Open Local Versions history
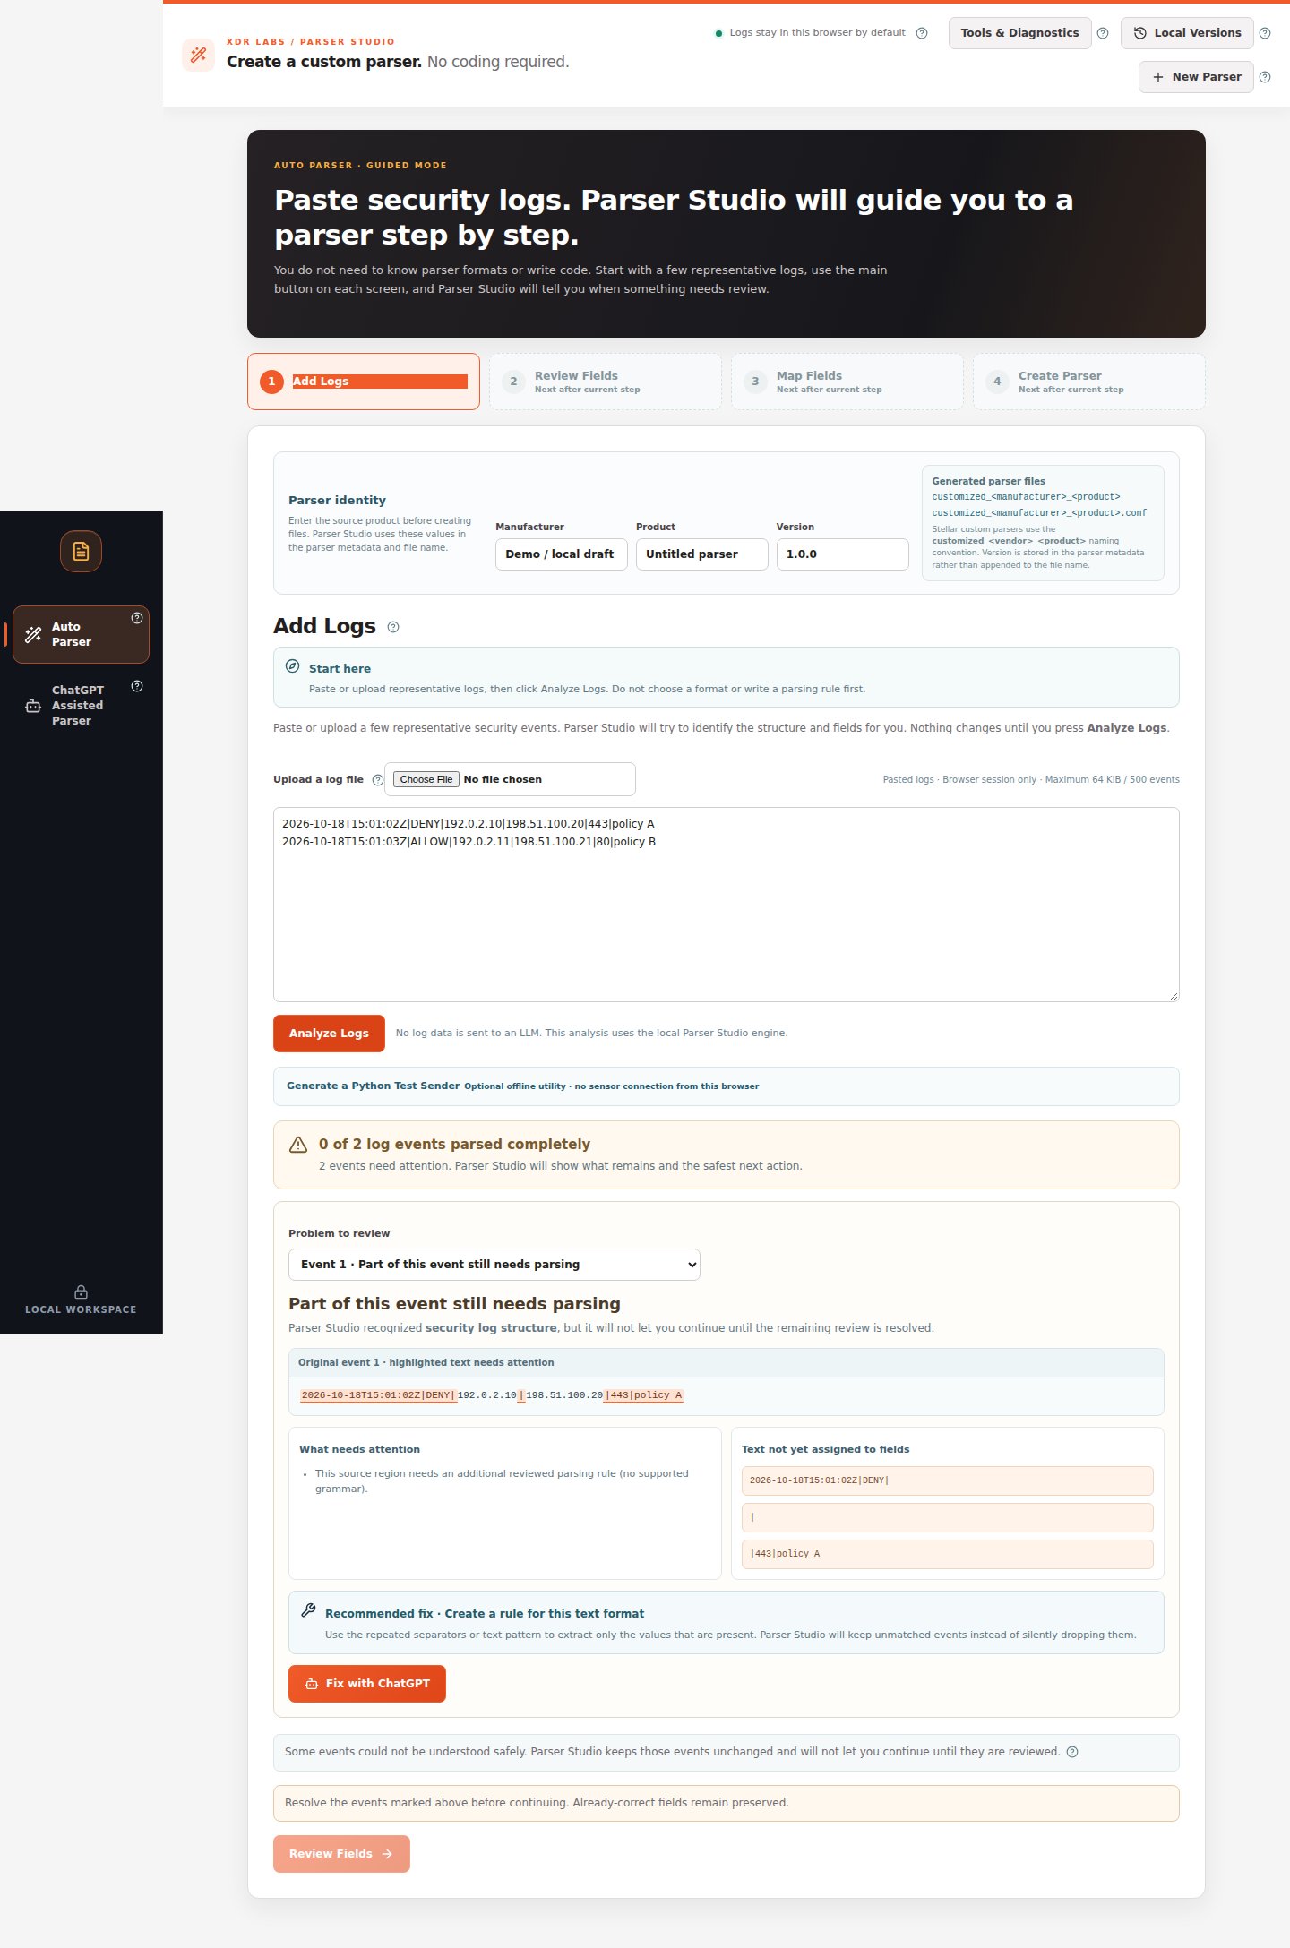Viewport: 1290px width, 1948px height. [x=1187, y=33]
